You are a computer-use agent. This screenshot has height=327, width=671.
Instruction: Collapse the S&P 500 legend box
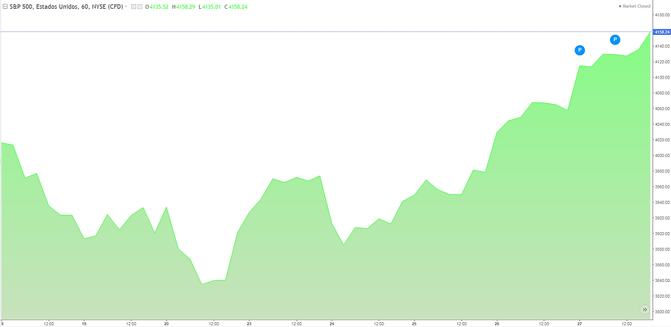(5, 7)
